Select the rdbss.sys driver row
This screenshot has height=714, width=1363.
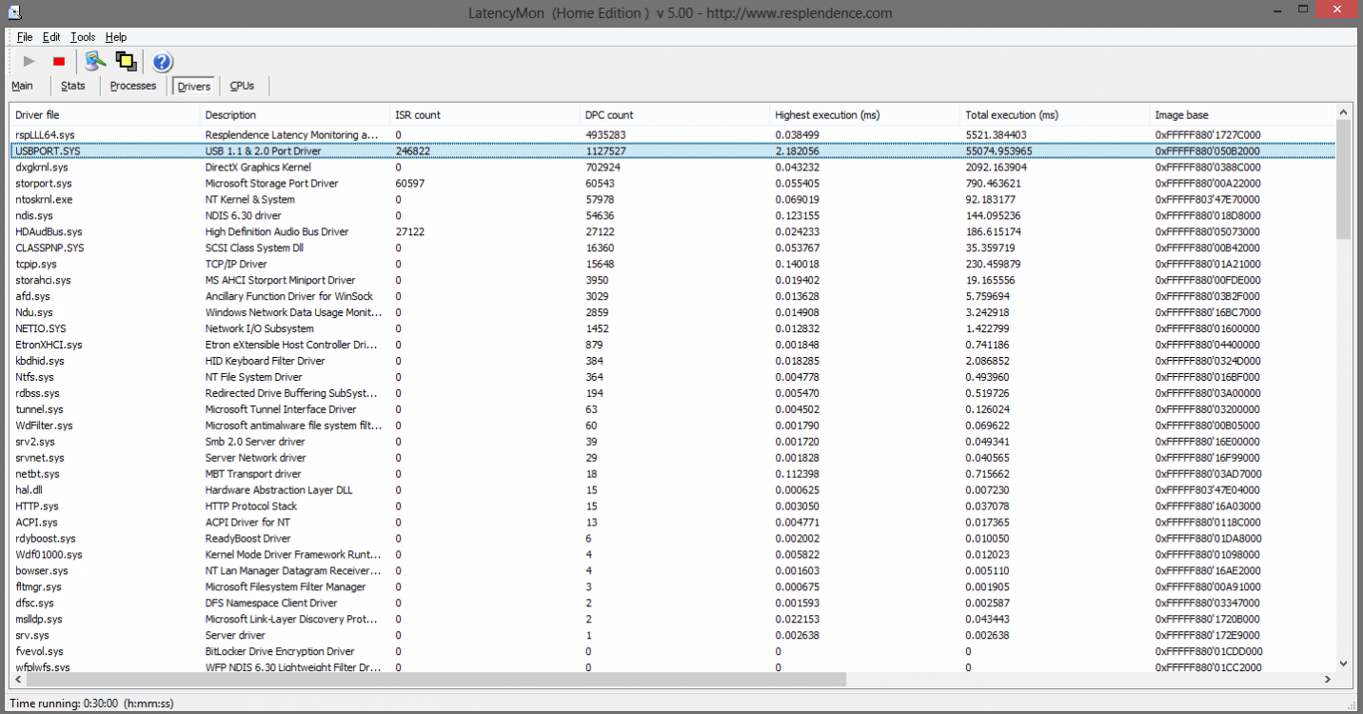pyautogui.click(x=673, y=393)
